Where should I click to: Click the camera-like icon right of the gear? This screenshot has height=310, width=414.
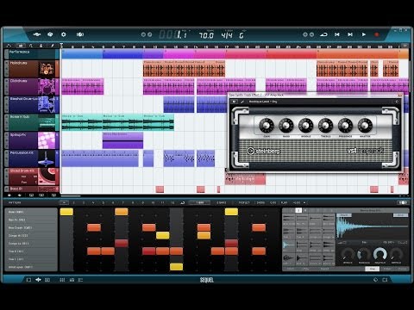(80, 34)
